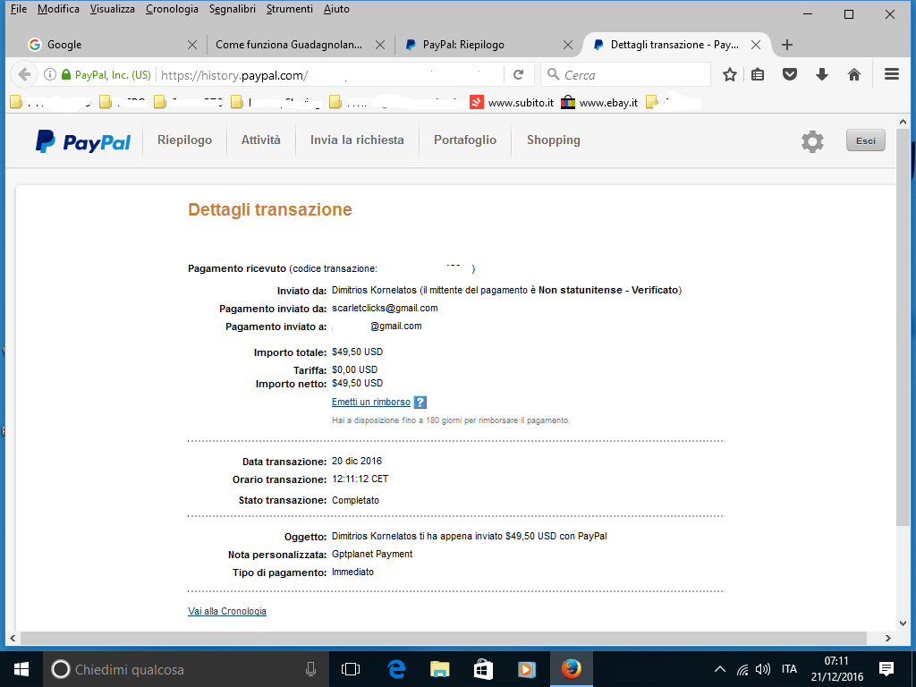Screen dimensions: 916x687
Task: Follow Vai alla Cronologia link
Action: click(227, 611)
